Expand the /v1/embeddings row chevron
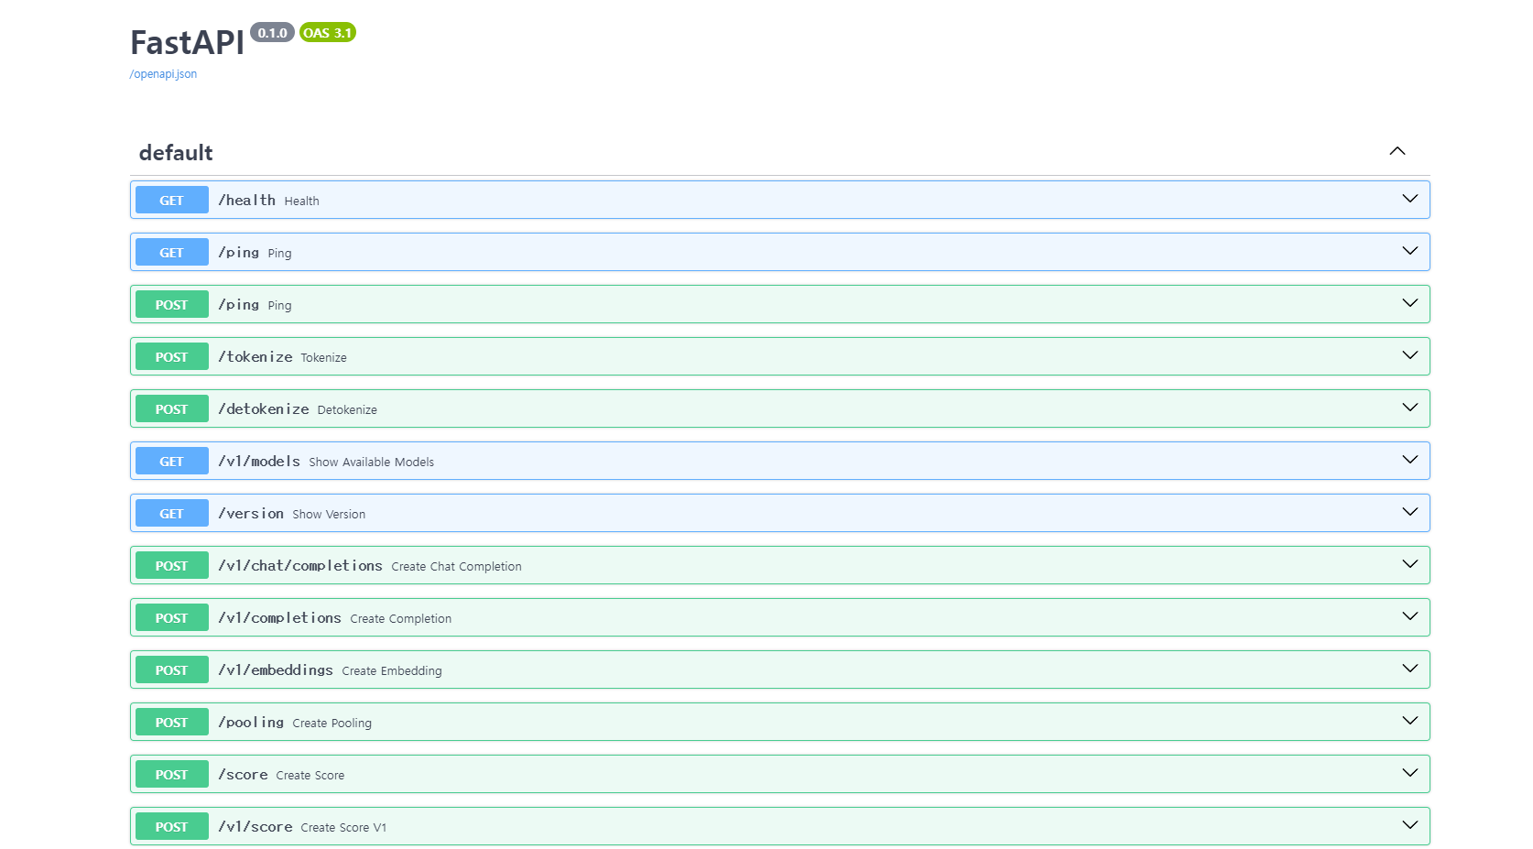 1409,669
